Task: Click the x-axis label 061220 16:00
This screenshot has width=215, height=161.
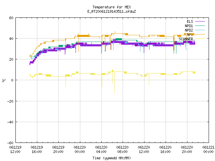Action: (166, 150)
